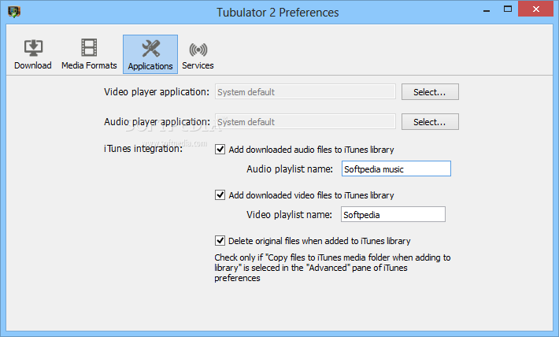Click the Audio player application path field
The height and width of the screenshot is (337, 559).
305,121
